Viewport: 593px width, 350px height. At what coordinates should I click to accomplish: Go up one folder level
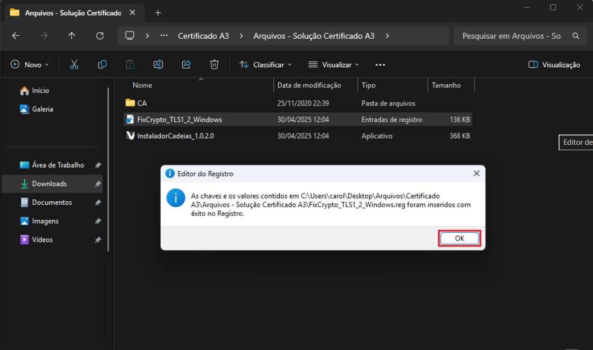(x=72, y=36)
